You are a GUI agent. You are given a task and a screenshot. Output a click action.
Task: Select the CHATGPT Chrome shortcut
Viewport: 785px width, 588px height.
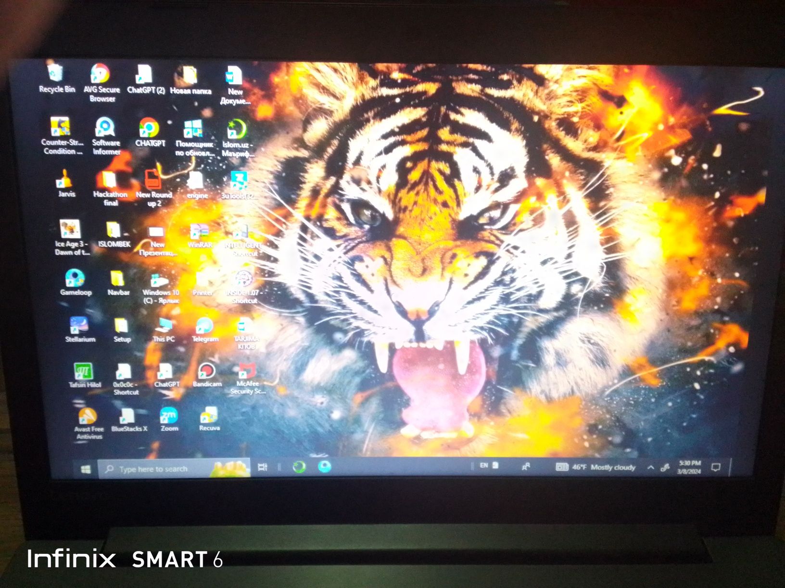[150, 133]
